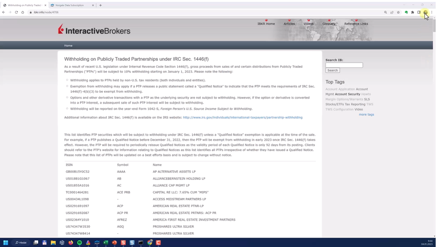Reload the current page
This screenshot has width=436, height=247.
pos(16,12)
